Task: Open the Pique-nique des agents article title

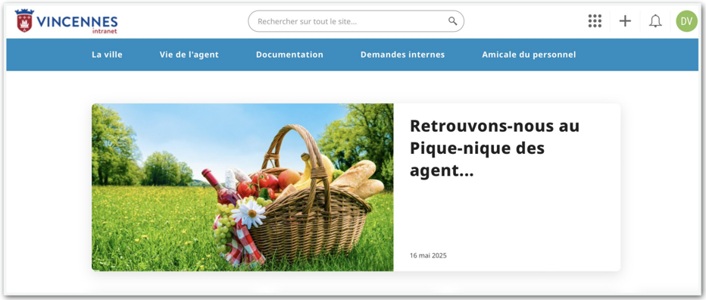Action: point(495,148)
